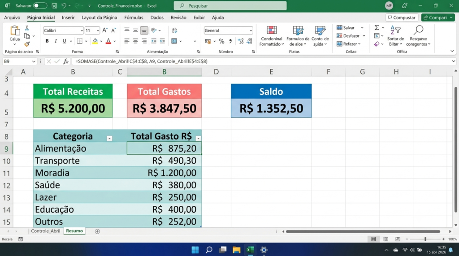
Task: Toggle italic formatting
Action: pyautogui.click(x=56, y=41)
